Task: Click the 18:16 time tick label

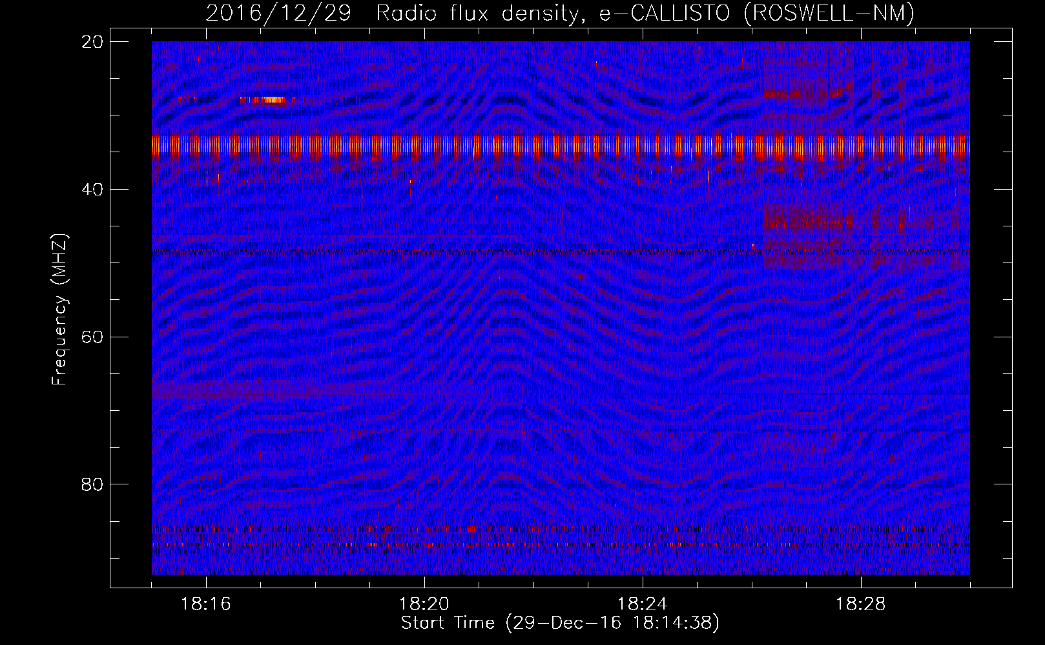Action: tap(206, 604)
